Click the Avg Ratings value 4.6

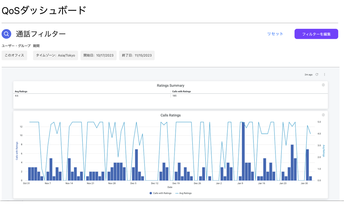(x=17, y=96)
